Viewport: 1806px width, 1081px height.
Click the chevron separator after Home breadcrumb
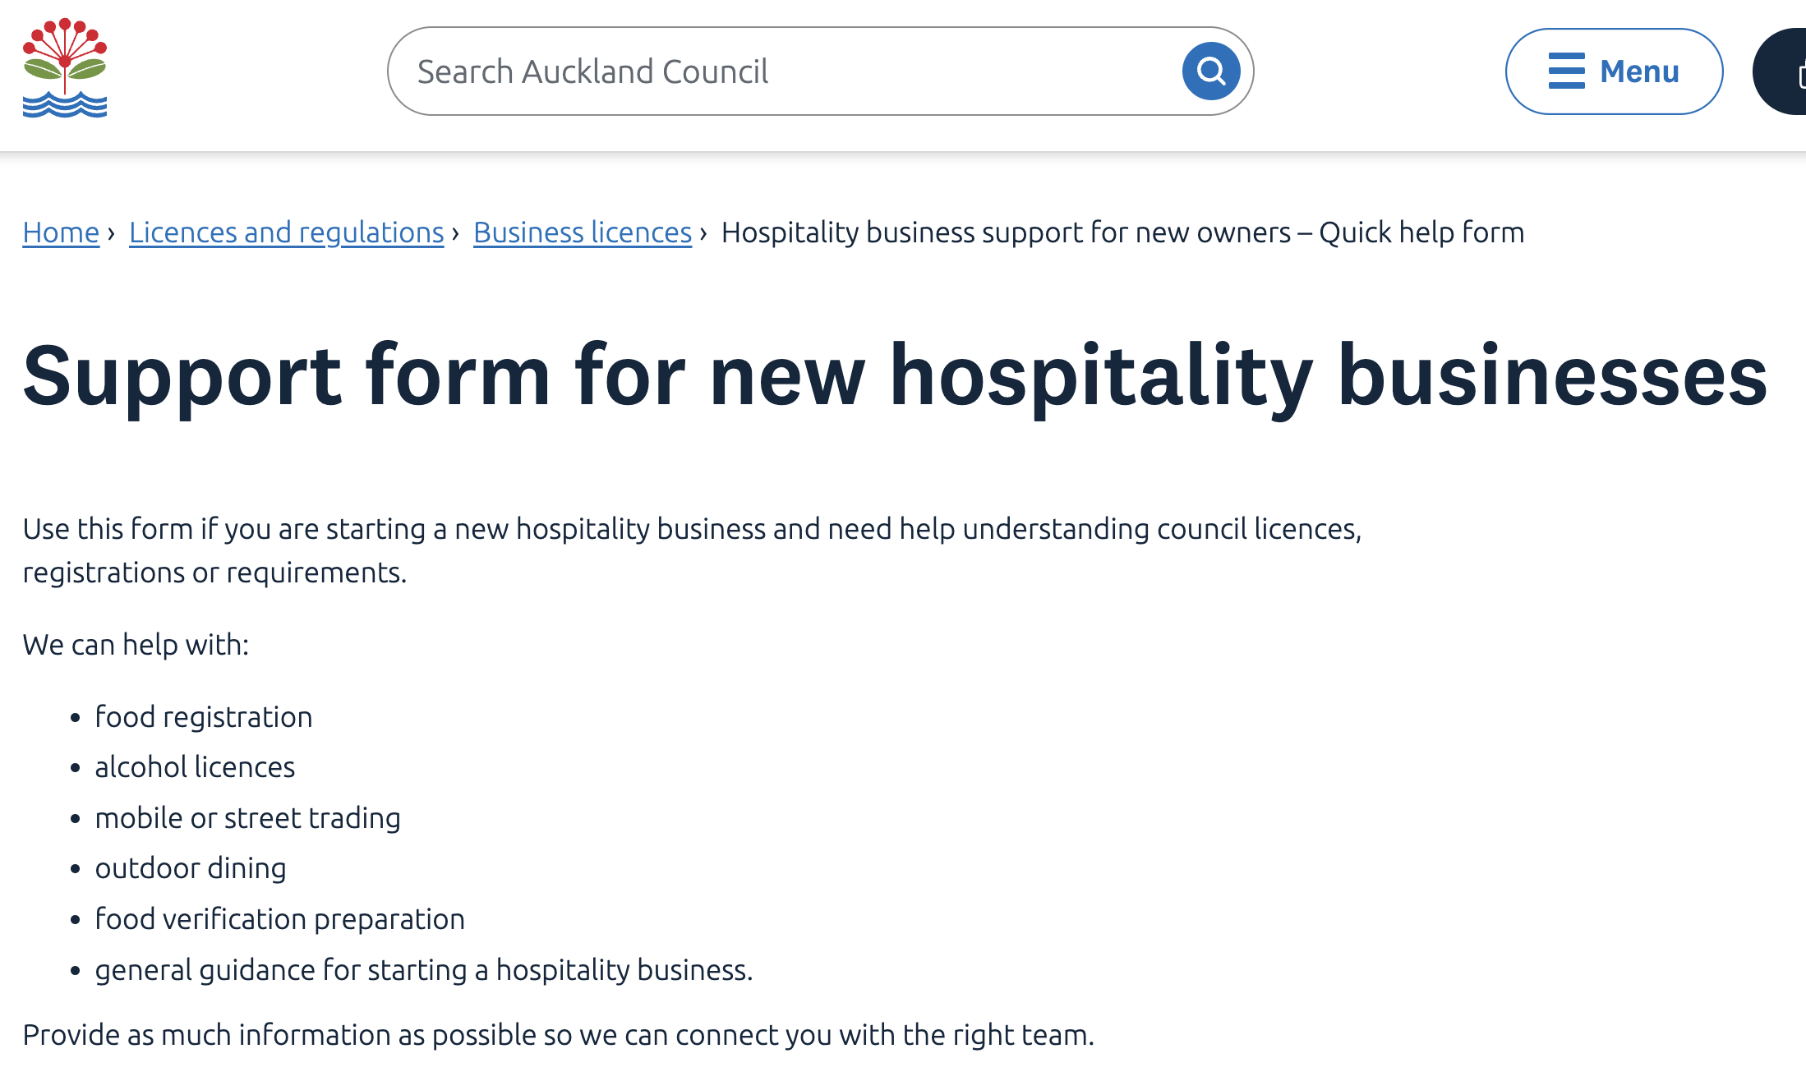pyautogui.click(x=111, y=233)
